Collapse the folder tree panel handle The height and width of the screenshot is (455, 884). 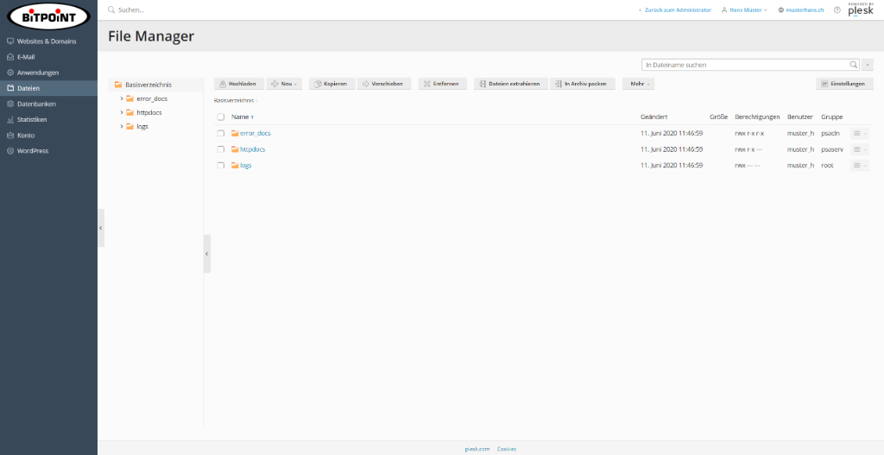[207, 254]
